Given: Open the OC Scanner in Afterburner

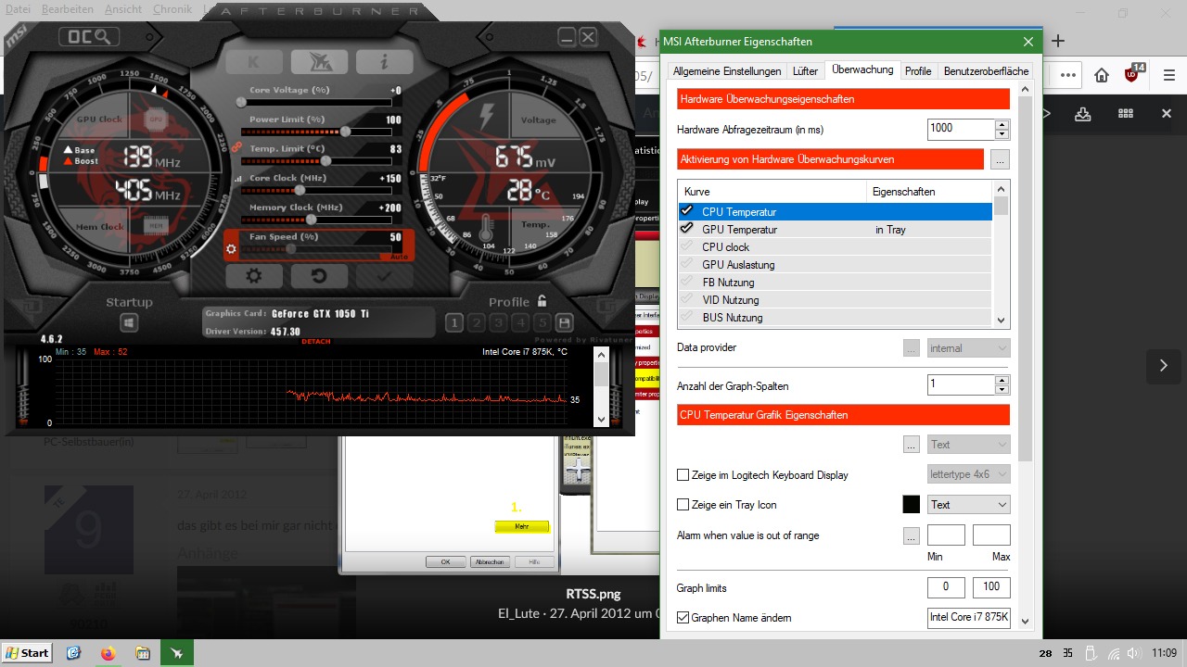Looking at the screenshot, I should tap(89, 37).
